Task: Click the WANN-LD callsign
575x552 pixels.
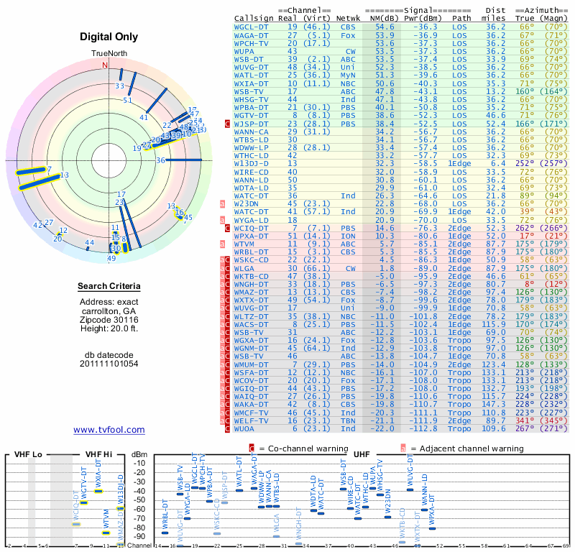Action: (x=251, y=180)
